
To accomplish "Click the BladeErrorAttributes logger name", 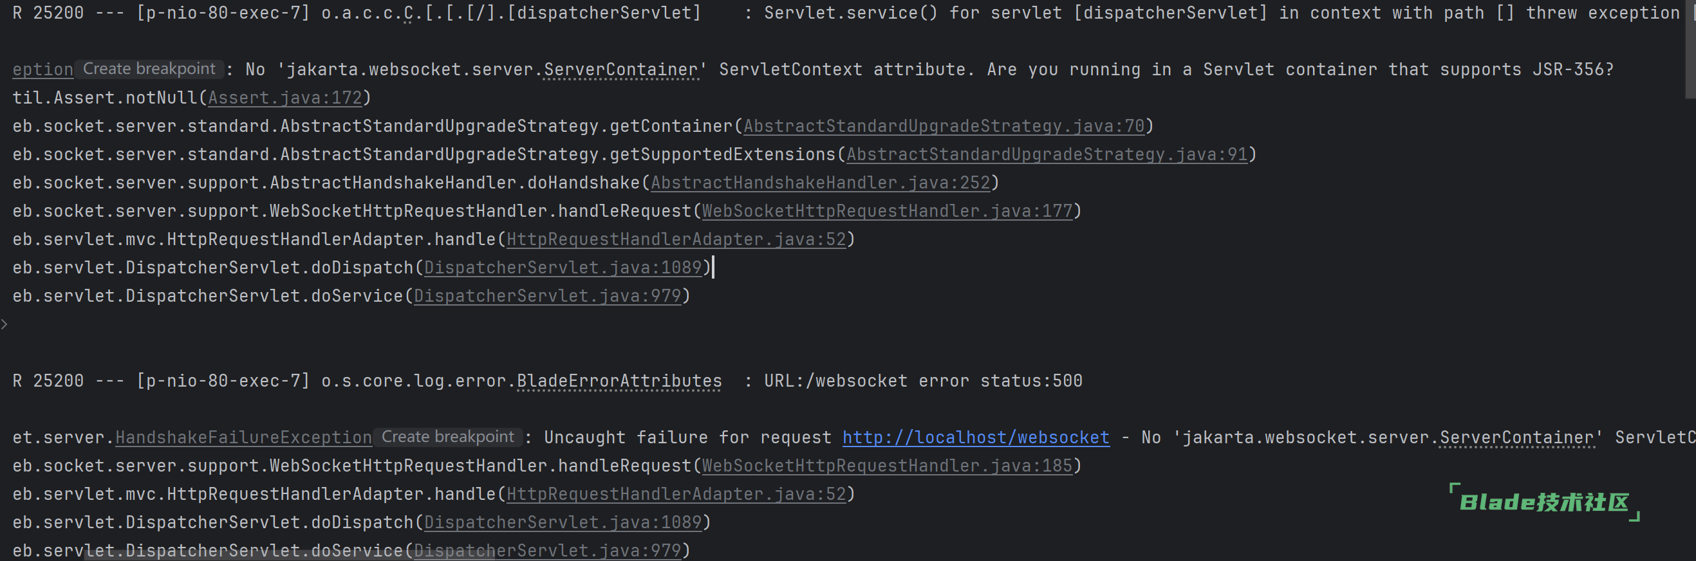I will point(619,382).
